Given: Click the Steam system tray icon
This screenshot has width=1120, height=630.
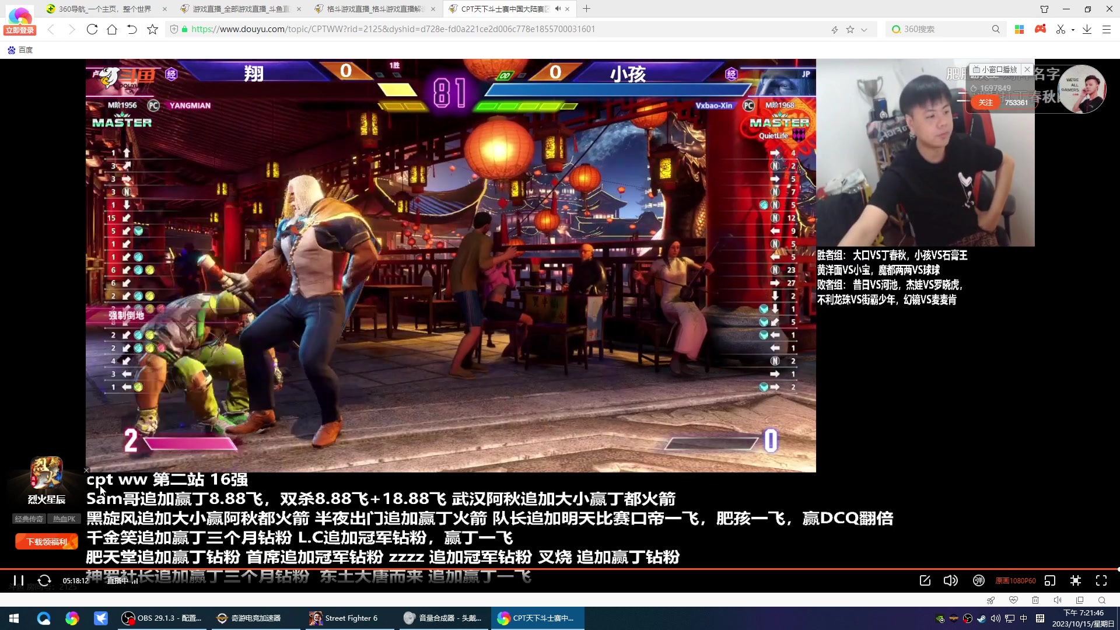Looking at the screenshot, I should pos(982,618).
